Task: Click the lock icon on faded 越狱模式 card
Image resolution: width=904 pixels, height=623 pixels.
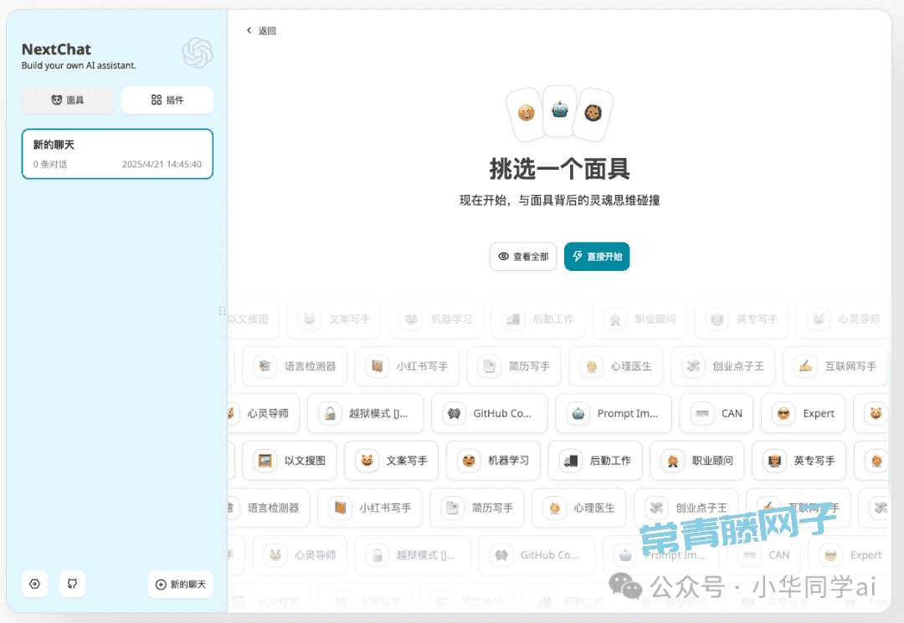Action: point(378,555)
